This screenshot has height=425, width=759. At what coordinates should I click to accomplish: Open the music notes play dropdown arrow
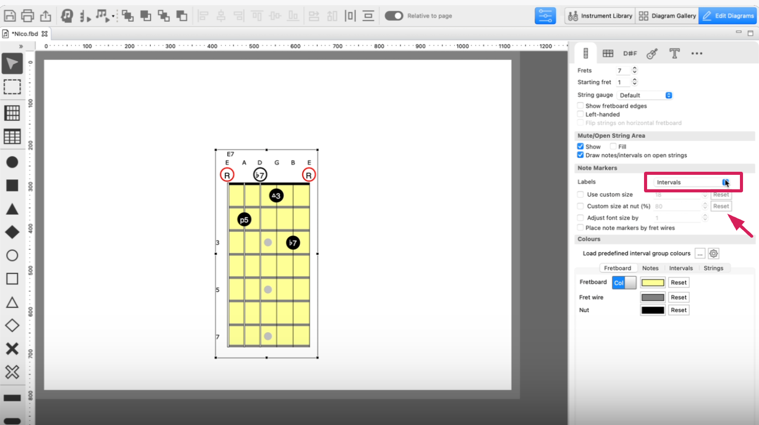tap(113, 17)
